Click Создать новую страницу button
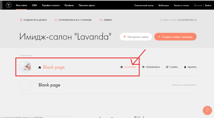Image resolution: width=214 pixels, height=118 pixels. pos(175,37)
